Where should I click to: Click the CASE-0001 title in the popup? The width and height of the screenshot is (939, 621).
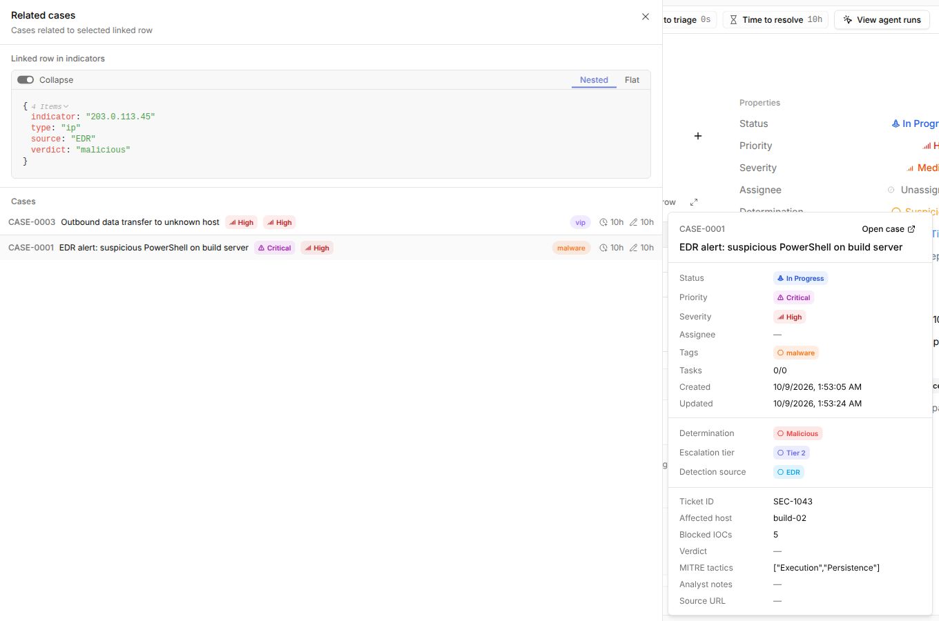(791, 247)
